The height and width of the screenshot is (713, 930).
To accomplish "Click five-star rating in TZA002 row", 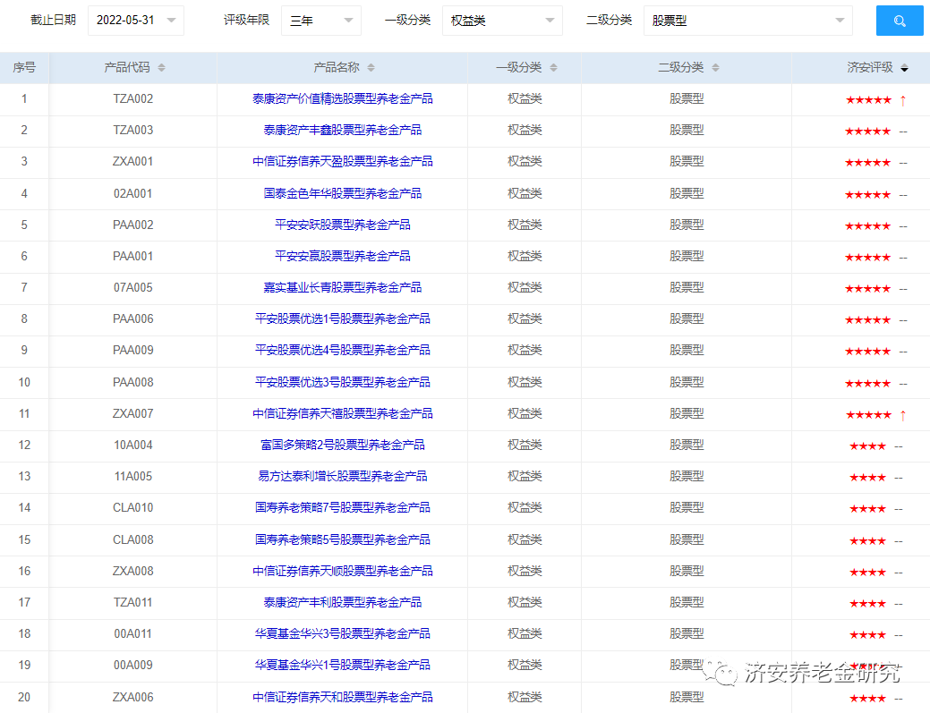I will click(x=868, y=100).
